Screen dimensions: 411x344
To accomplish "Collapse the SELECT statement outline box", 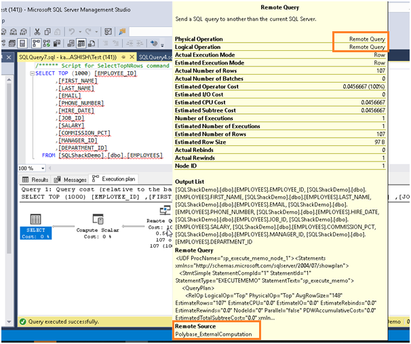I will (x=32, y=73).
